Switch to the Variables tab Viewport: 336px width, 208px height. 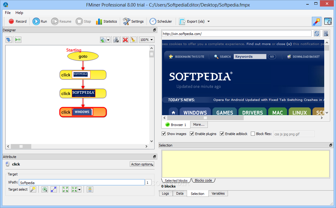[x=218, y=193]
